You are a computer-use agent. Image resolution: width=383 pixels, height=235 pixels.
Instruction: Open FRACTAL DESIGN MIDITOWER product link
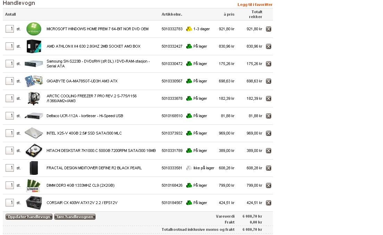94,168
